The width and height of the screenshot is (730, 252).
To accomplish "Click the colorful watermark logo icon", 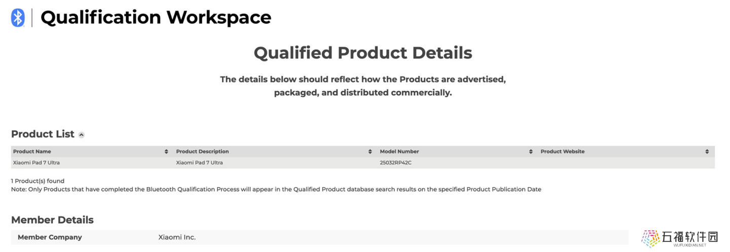I will click(650, 238).
